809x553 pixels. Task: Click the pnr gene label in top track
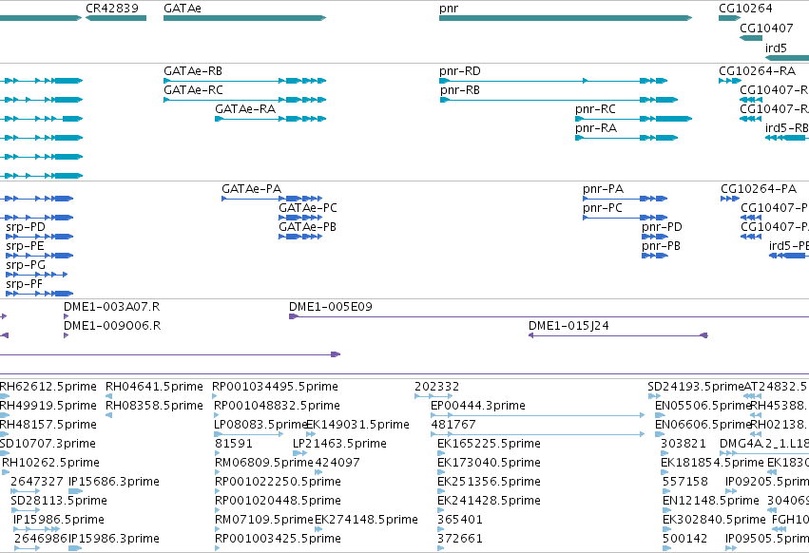pos(449,9)
